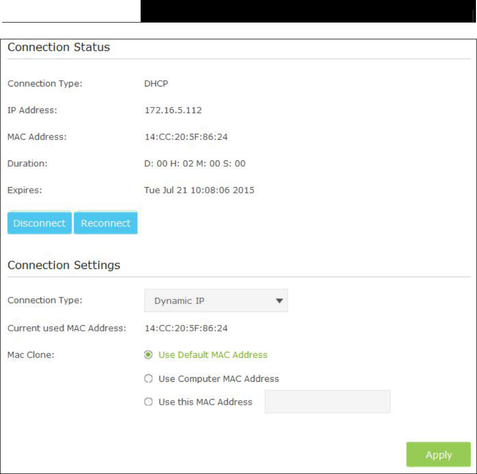The image size is (477, 474).
Task: Click the duration value D: 00 H: 02
Action: coord(195,164)
